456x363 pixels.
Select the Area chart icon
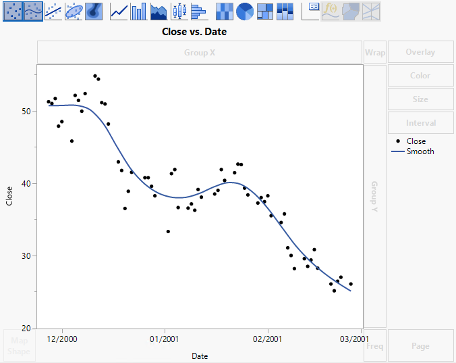point(159,11)
